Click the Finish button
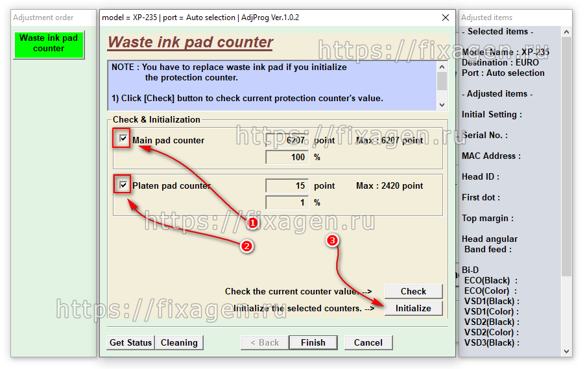This screenshot has height=369, width=585. [313, 342]
